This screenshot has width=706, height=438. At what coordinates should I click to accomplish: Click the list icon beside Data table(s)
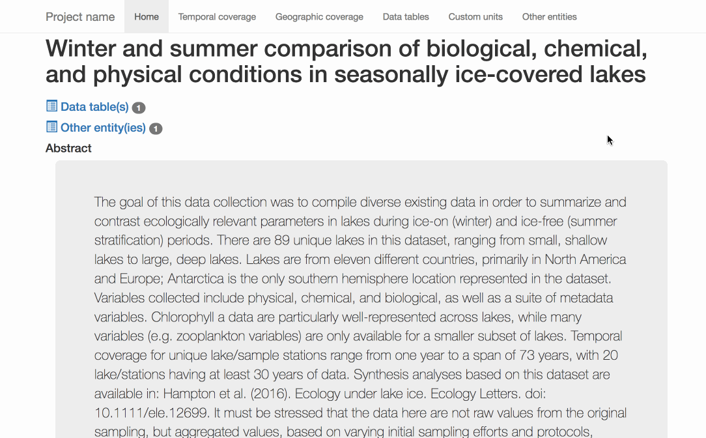(52, 106)
